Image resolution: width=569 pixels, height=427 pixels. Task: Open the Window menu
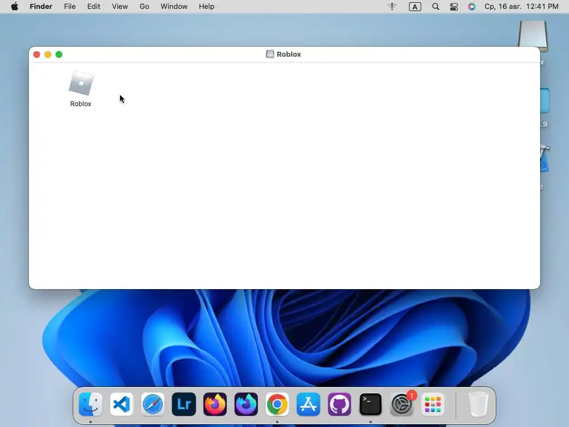coord(174,7)
